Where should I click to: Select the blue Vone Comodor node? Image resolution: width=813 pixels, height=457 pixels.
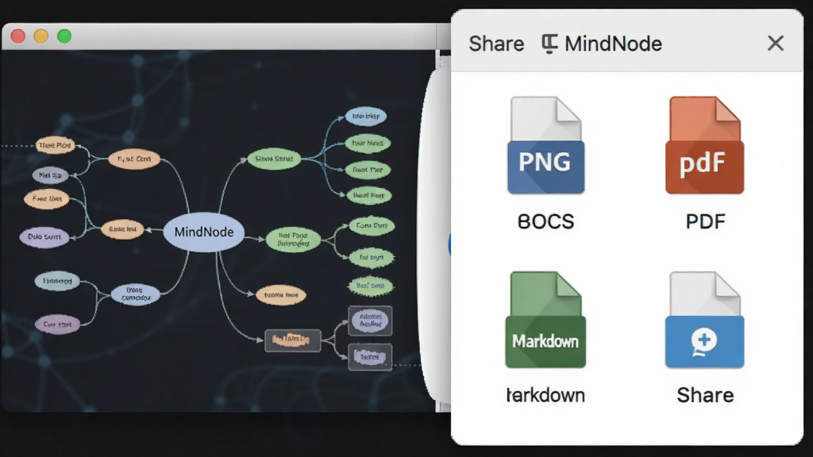[x=135, y=294]
